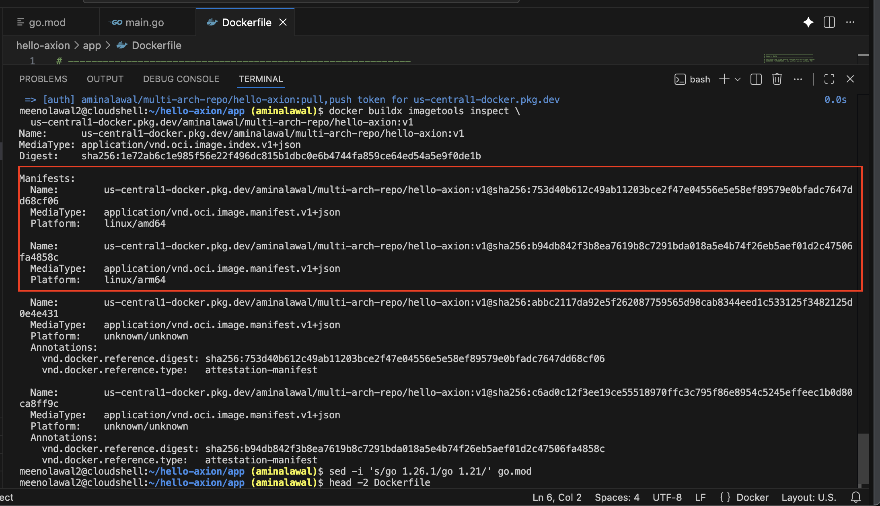This screenshot has height=506, width=880.
Task: Create a new terminal with plus icon
Action: (x=724, y=79)
